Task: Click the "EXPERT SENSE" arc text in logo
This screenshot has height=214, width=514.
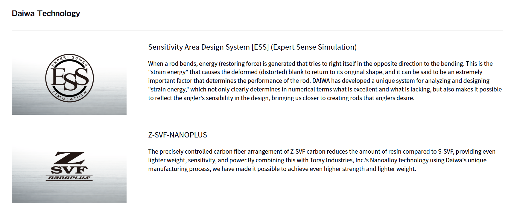Action: [69, 59]
